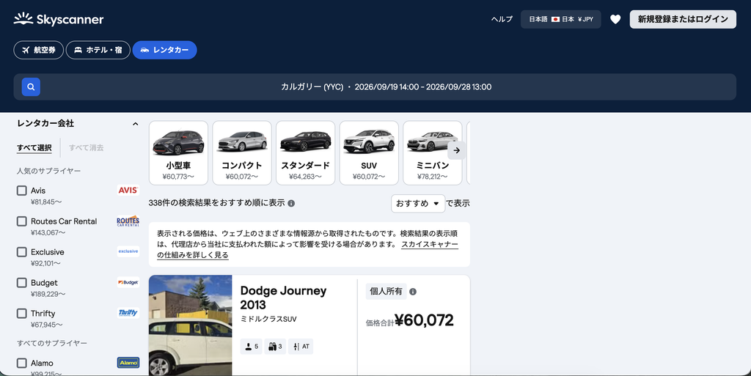Select the レンタカー tab

point(164,50)
